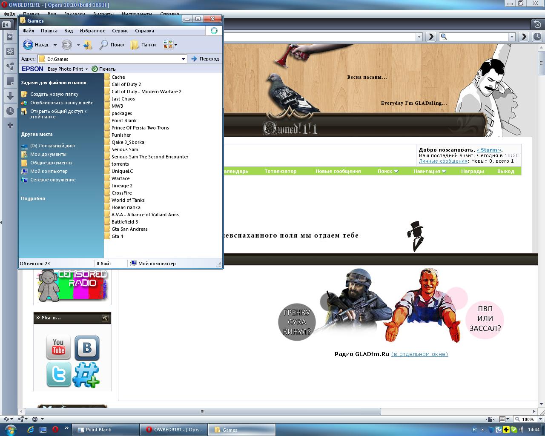The image size is (545, 436).
Task: Click the Up one folder level icon
Action: tap(88, 45)
